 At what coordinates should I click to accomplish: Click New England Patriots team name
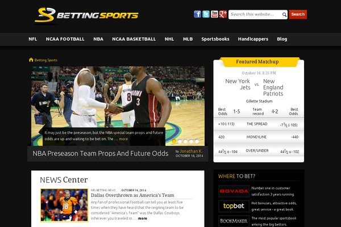[273, 87]
